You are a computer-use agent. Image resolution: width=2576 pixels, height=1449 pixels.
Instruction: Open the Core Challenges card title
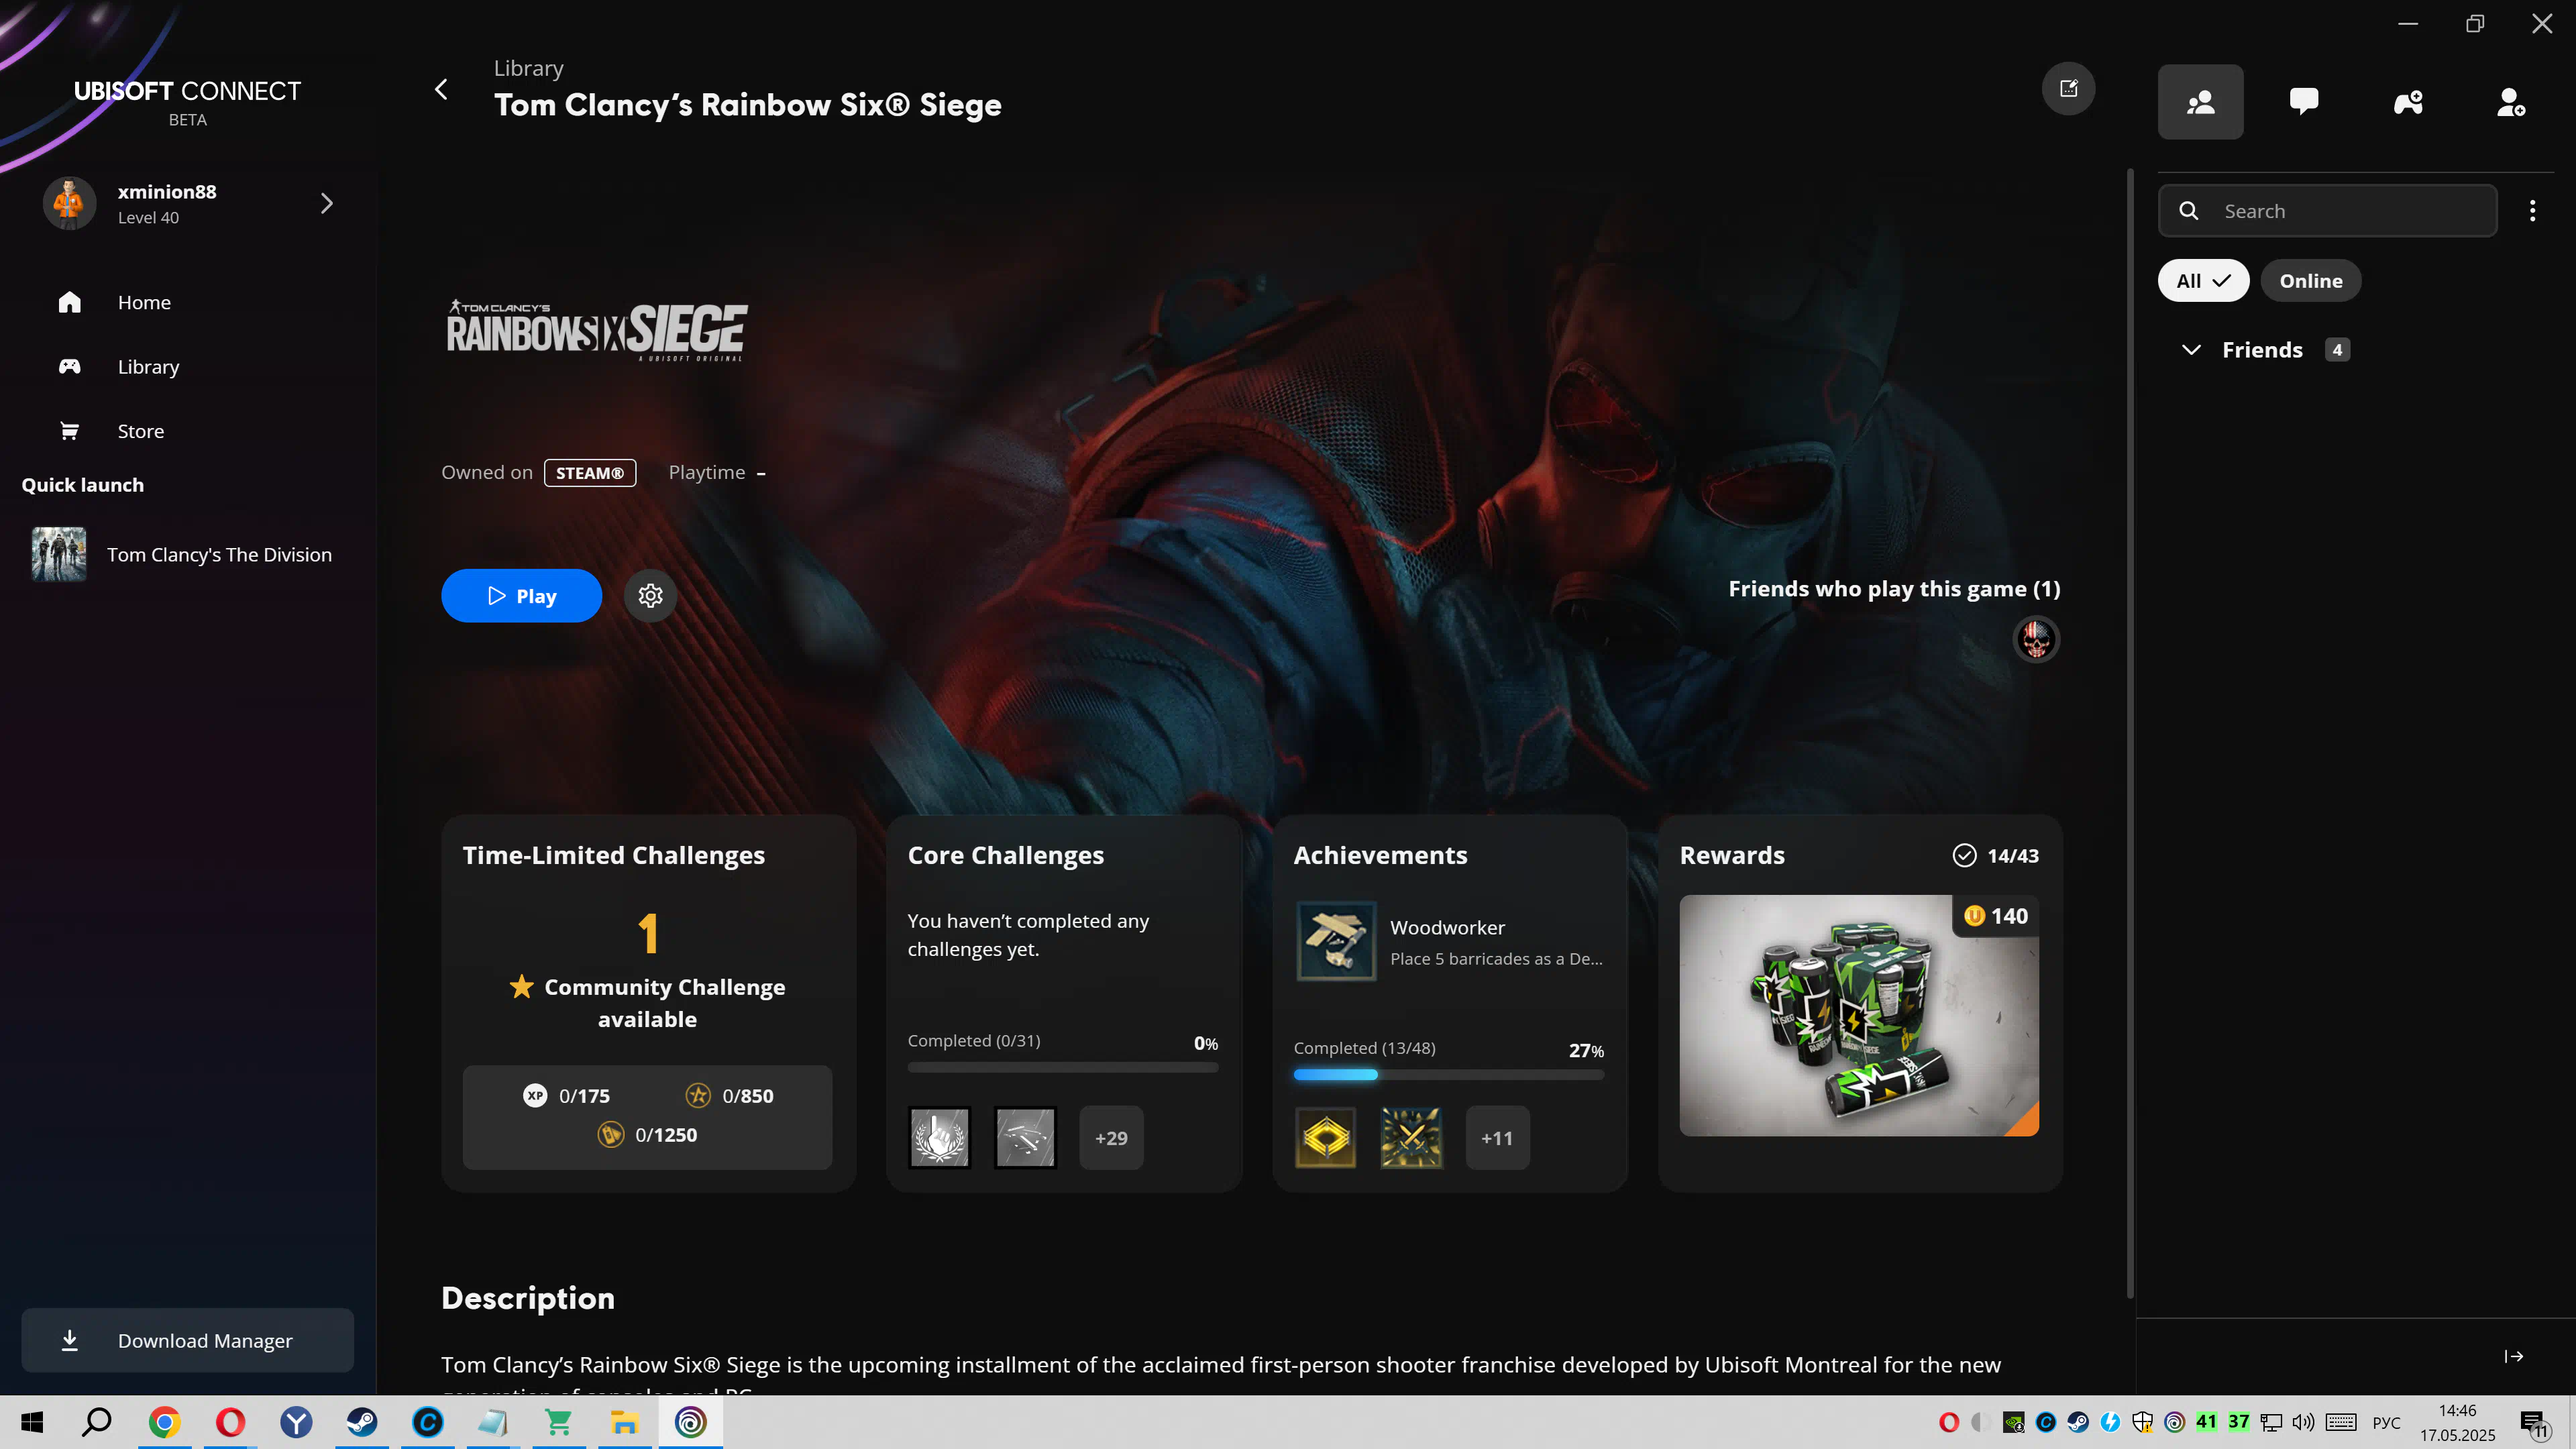click(x=1005, y=855)
